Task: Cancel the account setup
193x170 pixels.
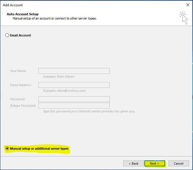Action: pyautogui.click(x=179, y=164)
